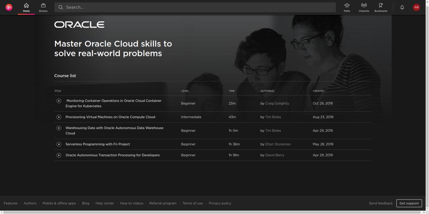This screenshot has height=214, width=429.
Task: Send feedback using the footer link
Action: (x=381, y=203)
